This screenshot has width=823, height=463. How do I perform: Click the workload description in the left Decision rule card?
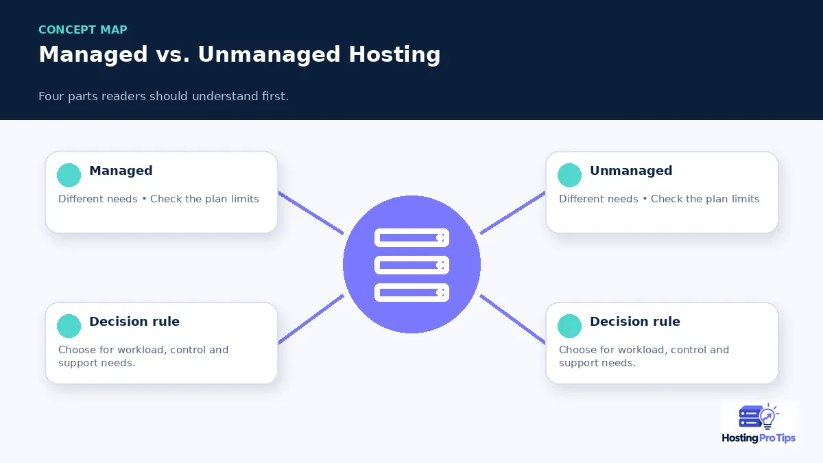click(143, 356)
